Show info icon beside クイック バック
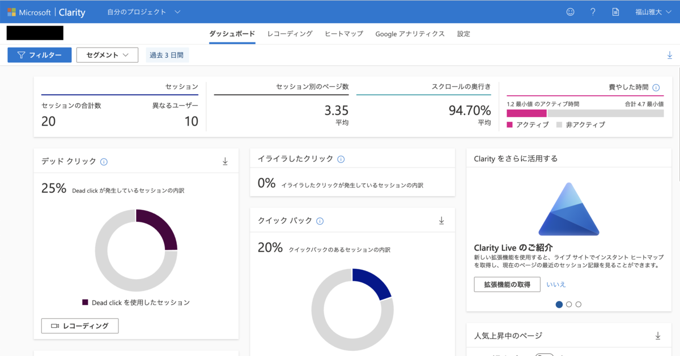 point(320,221)
